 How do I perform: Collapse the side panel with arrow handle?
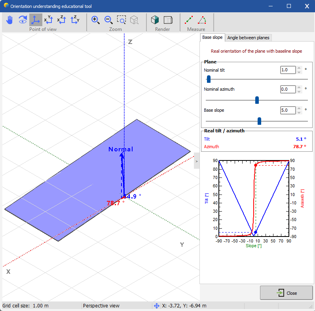click(196, 161)
